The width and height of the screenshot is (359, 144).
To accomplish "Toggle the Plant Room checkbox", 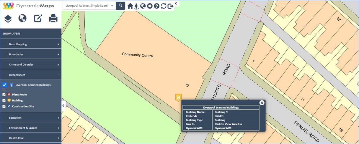I will click(x=4, y=95).
